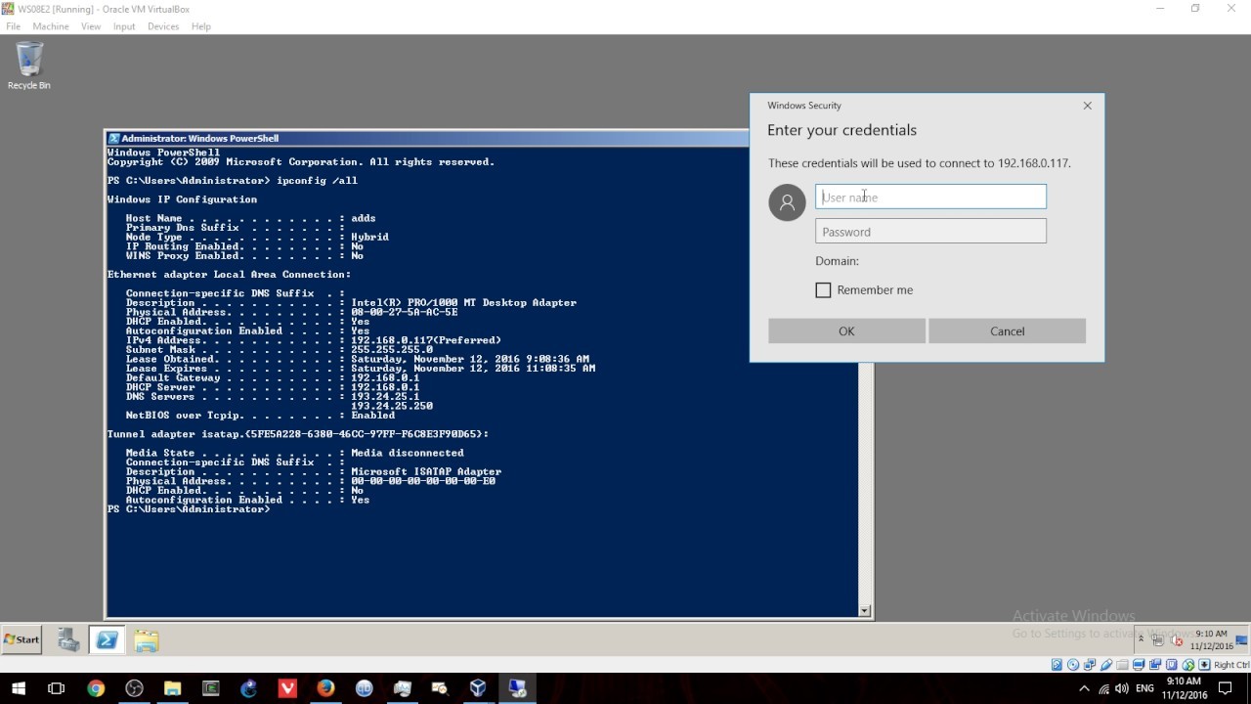Viewport: 1251px width, 704px height.
Task: Open the Vivaldi browser taskbar icon
Action: pos(287,688)
